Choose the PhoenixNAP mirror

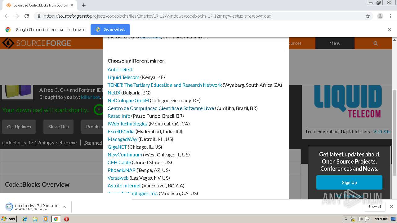[122, 170]
